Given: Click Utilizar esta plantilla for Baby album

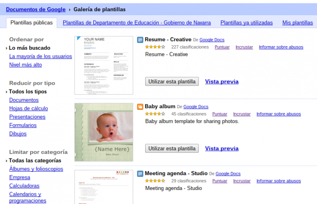Looking at the screenshot, I should 172,148.
